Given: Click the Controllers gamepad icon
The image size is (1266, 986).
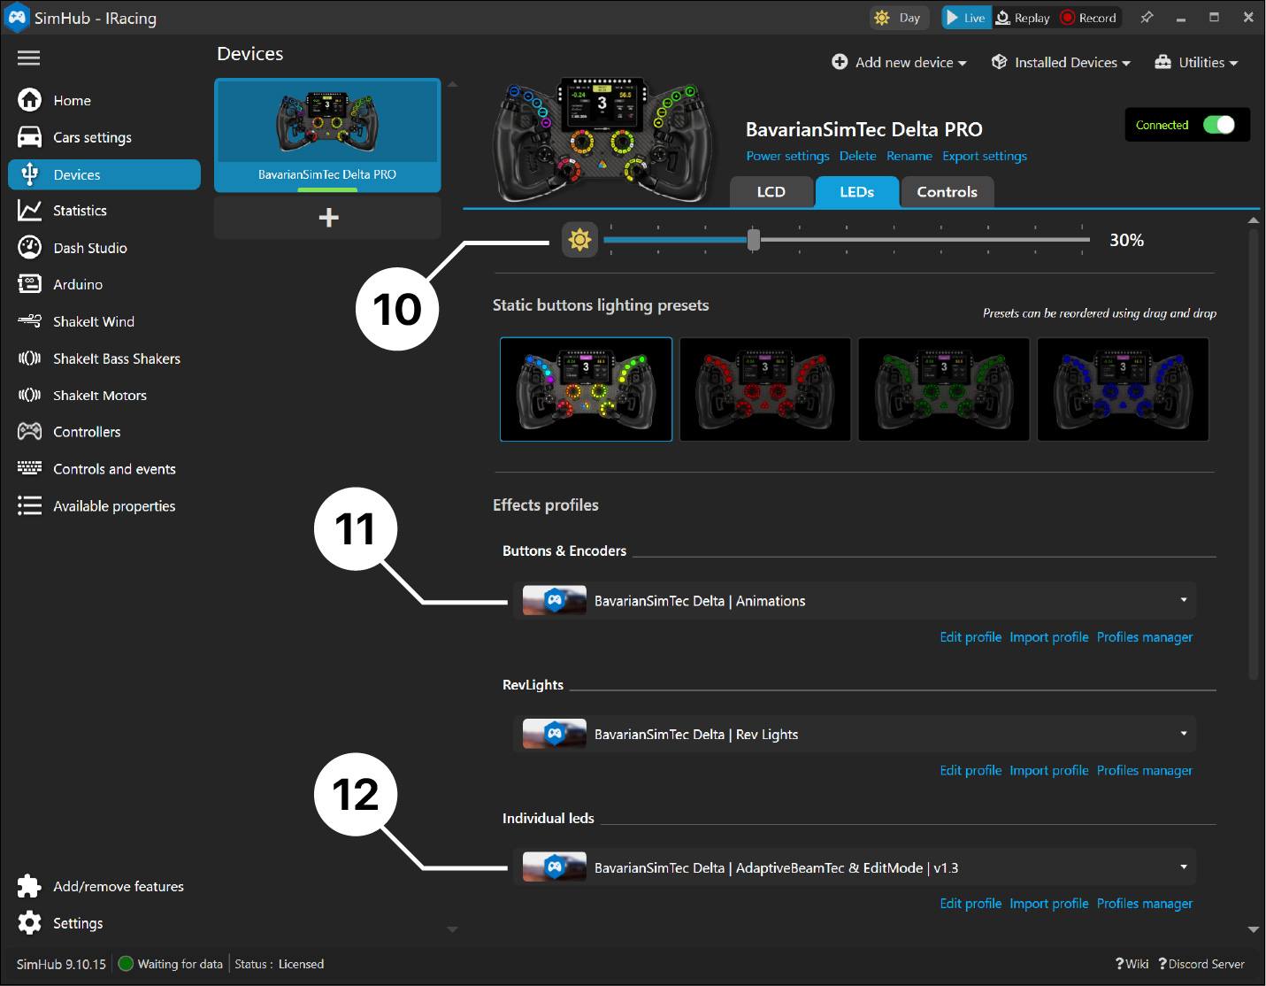Looking at the screenshot, I should tap(29, 432).
